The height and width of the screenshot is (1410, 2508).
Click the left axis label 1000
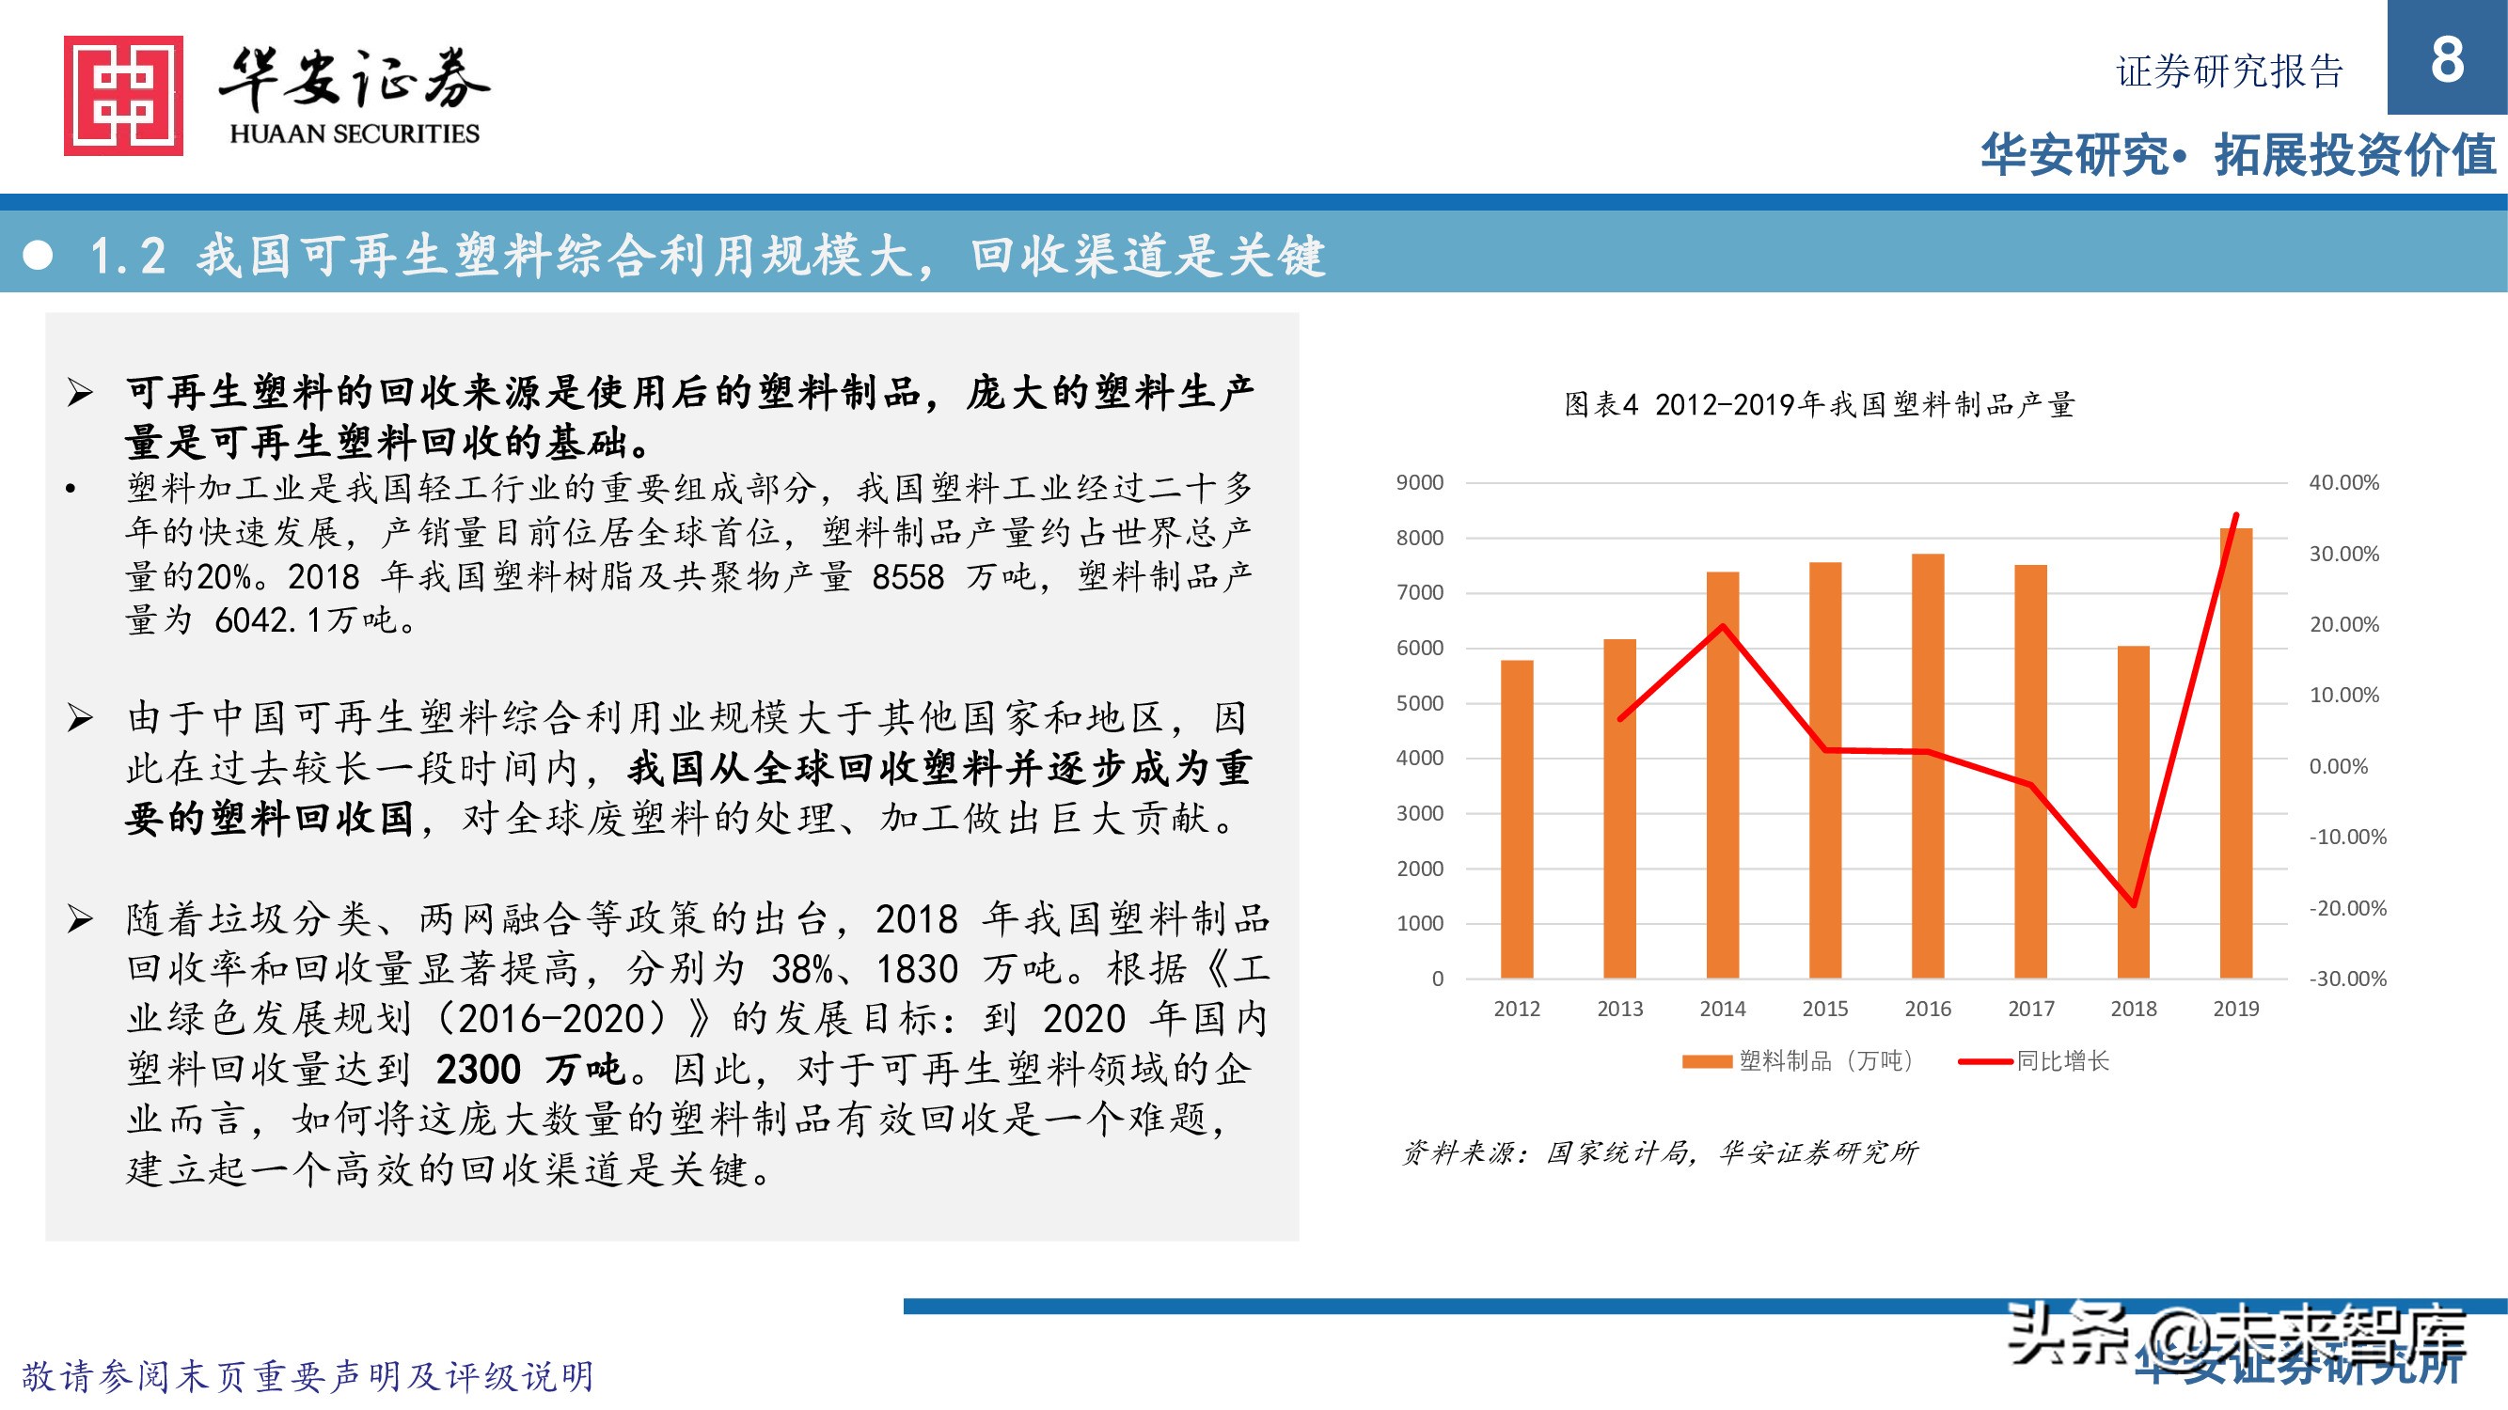point(1421,923)
